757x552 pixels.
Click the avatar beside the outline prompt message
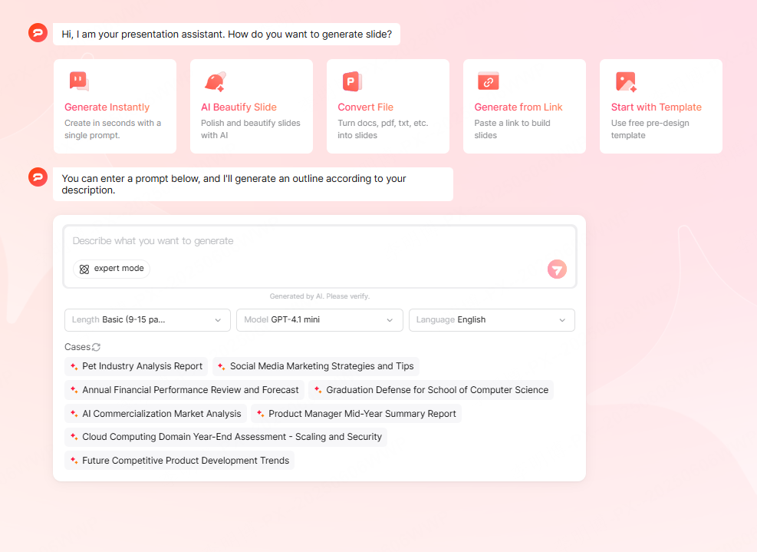38,177
